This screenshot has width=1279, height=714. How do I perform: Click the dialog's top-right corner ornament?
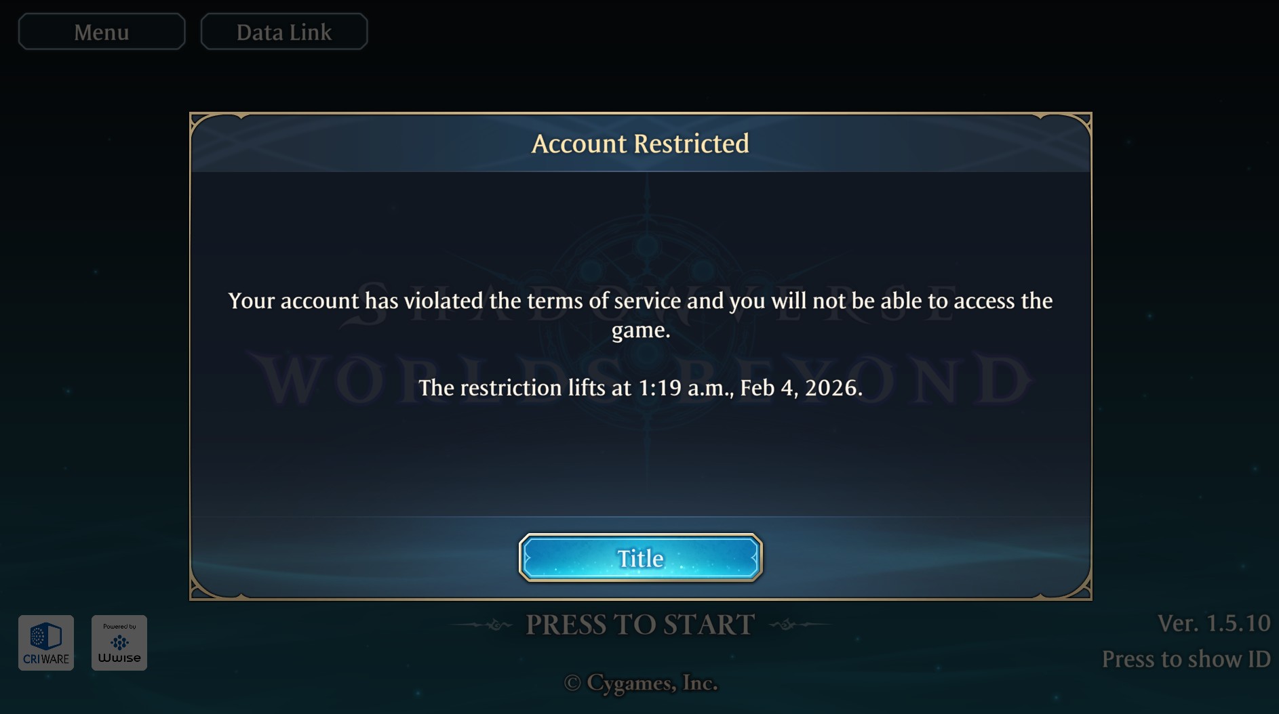click(x=1075, y=129)
